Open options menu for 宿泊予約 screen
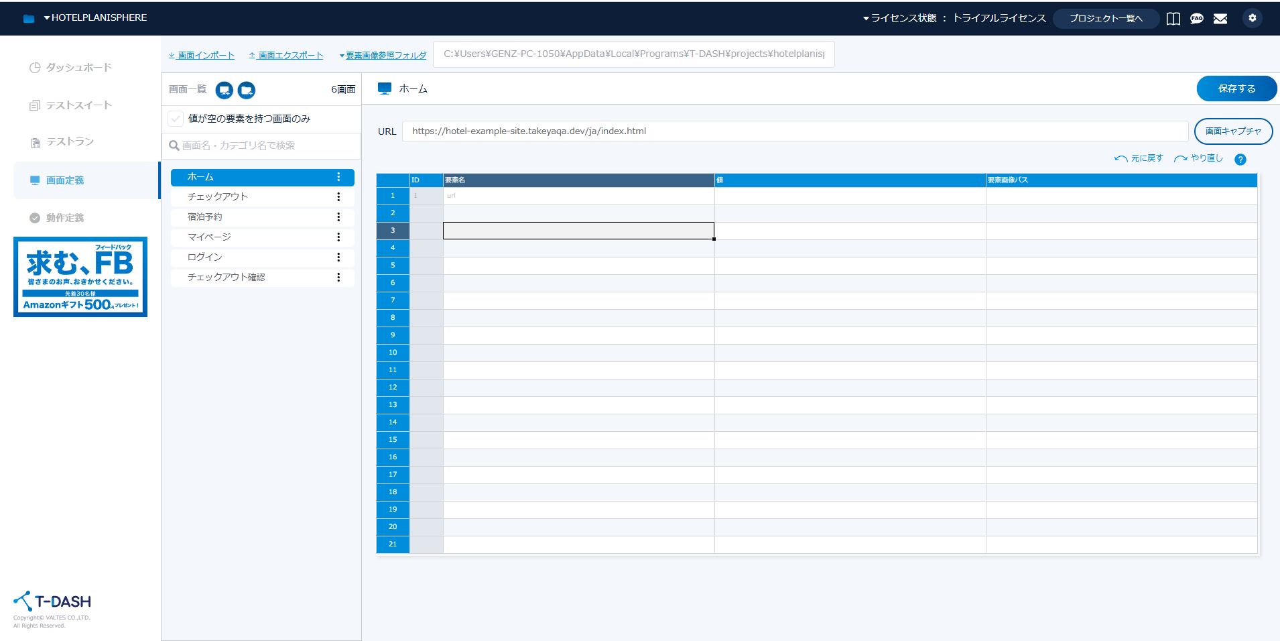Image resolution: width=1280 pixels, height=641 pixels. [x=338, y=217]
